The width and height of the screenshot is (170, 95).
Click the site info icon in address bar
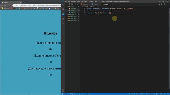coord(14,5)
